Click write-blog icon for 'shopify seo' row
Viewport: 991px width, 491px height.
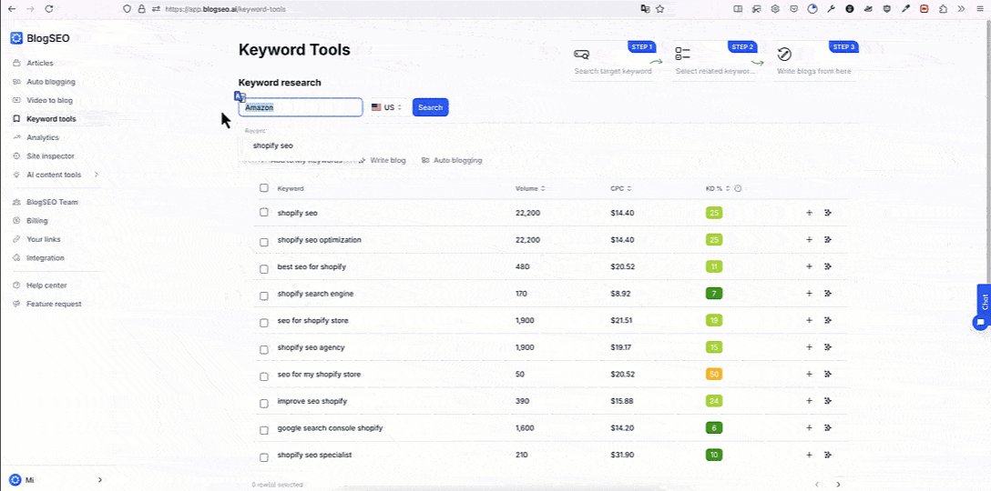828,213
